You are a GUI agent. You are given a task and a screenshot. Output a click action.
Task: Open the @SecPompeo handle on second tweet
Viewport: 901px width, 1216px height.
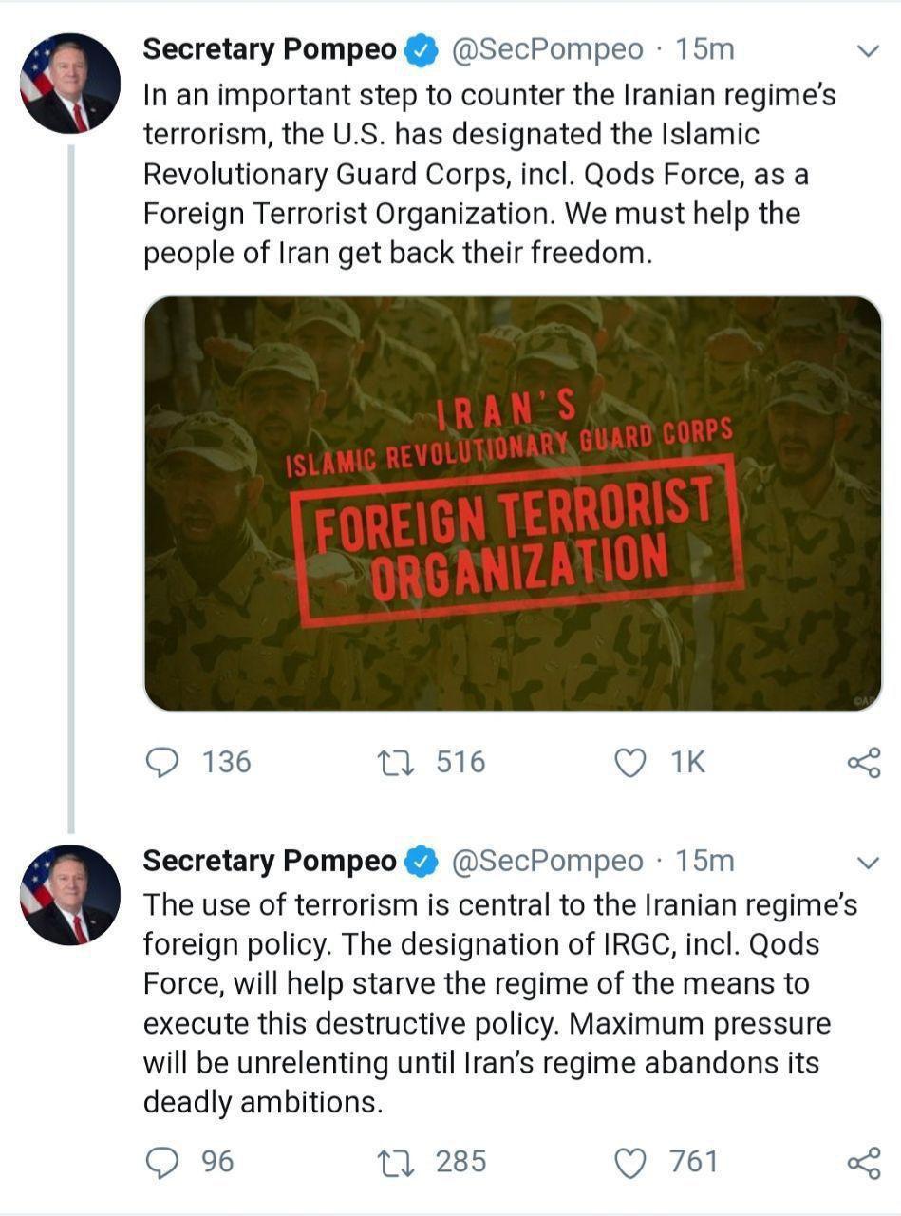[x=546, y=862]
